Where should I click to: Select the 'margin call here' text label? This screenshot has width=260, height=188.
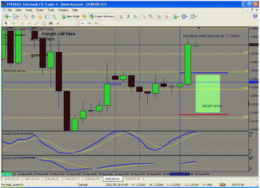(x=58, y=34)
